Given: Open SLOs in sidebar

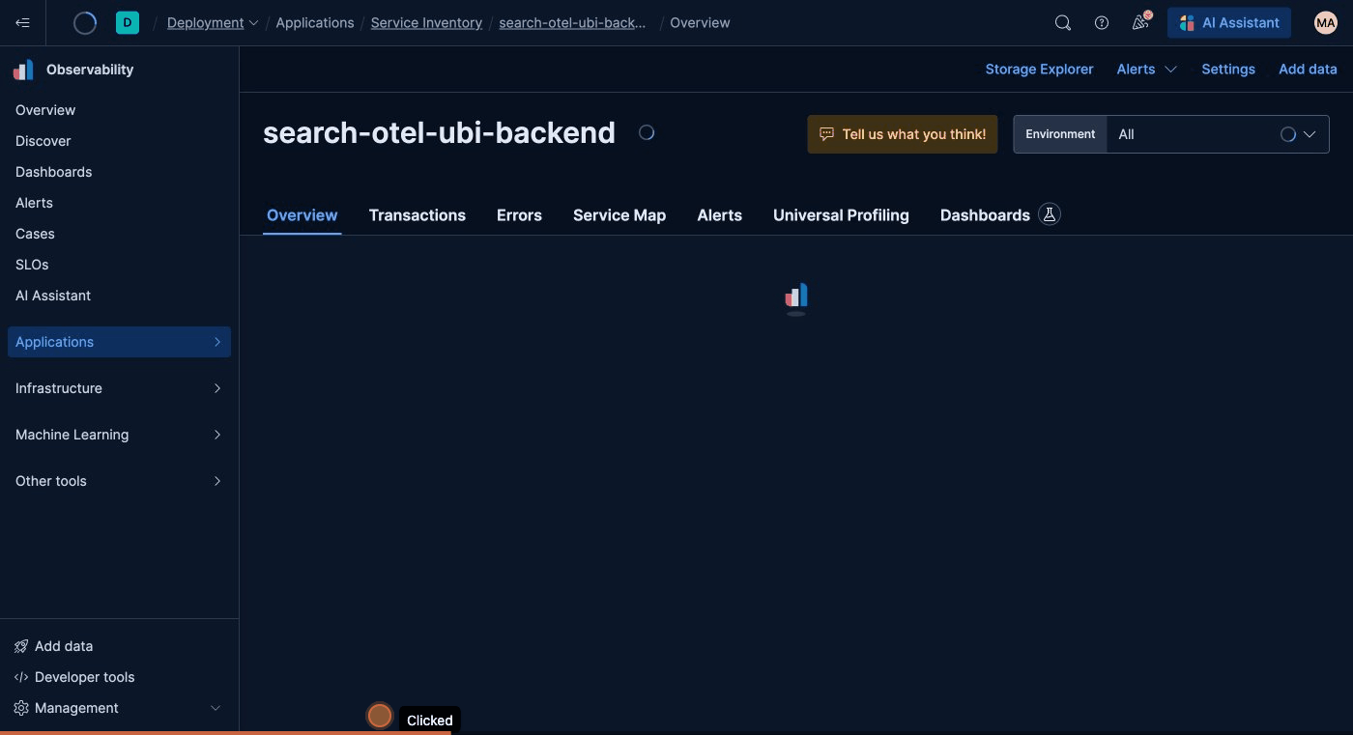Looking at the screenshot, I should pyautogui.click(x=32, y=265).
